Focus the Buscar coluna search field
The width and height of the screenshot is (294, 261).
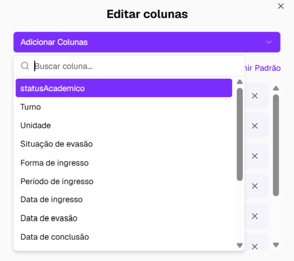tap(138, 66)
